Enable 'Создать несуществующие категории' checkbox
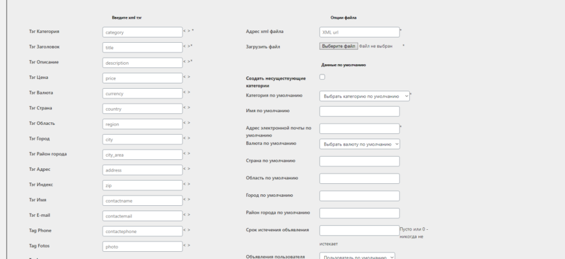The width and height of the screenshot is (565, 259). pyautogui.click(x=322, y=77)
